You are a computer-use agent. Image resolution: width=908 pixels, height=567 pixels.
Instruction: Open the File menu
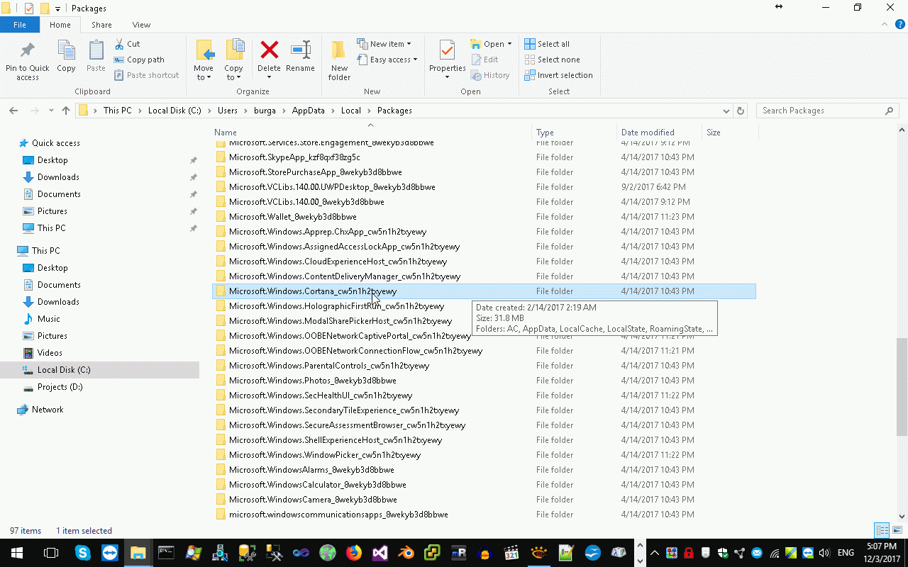20,25
